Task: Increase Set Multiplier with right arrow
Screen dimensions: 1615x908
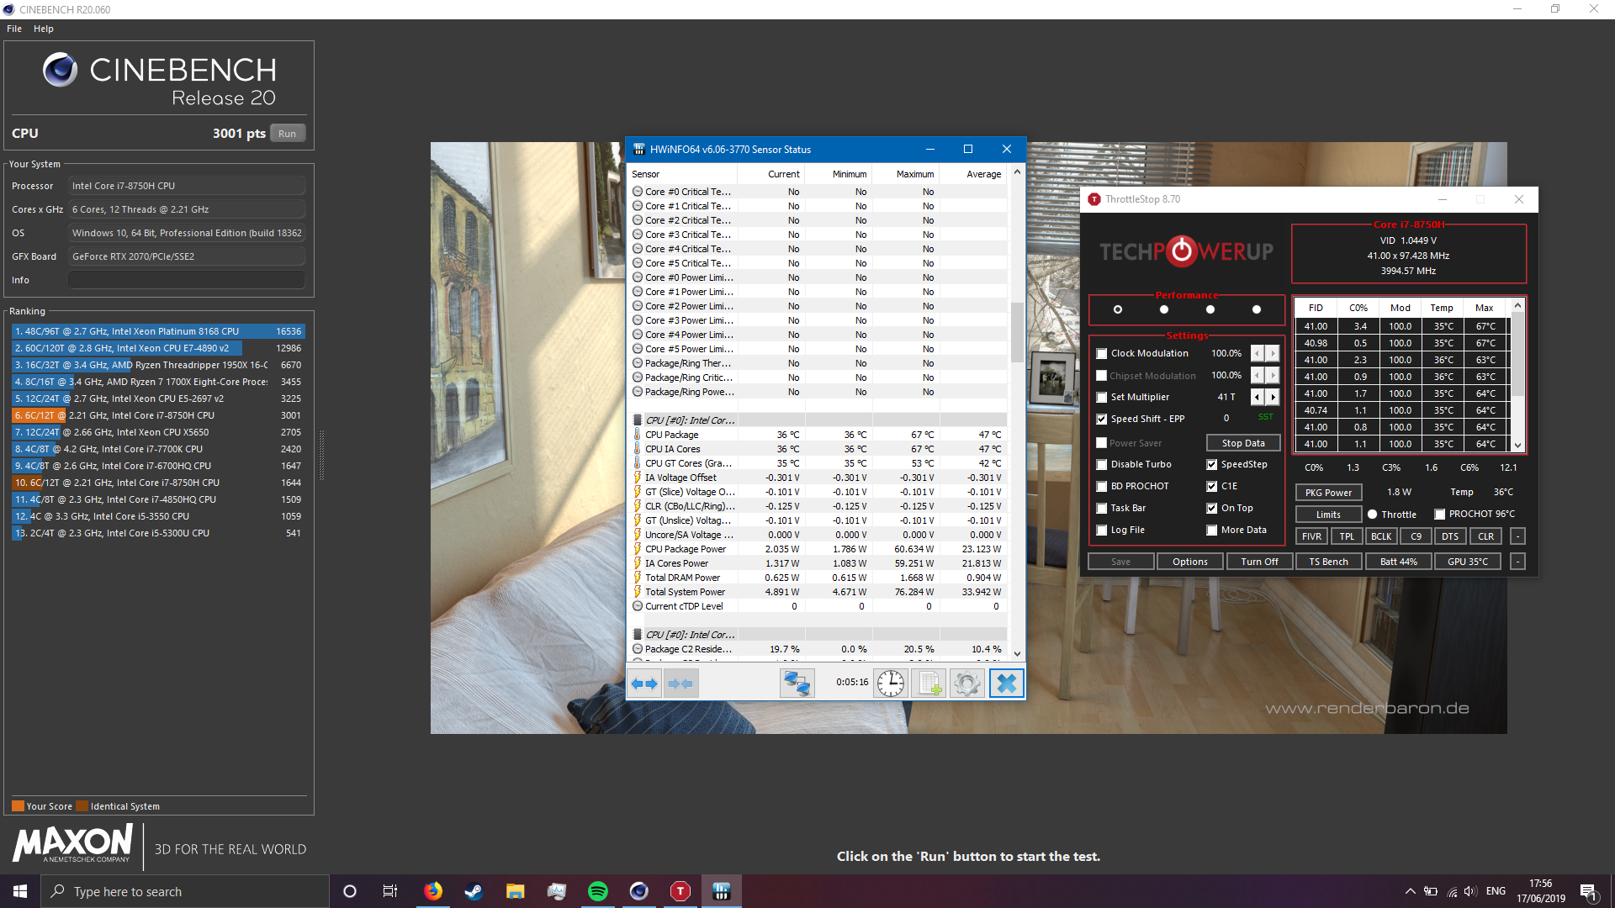Action: click(x=1273, y=397)
